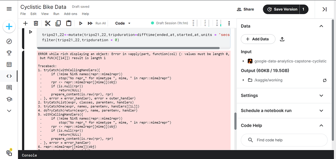This screenshot has height=159, width=336.
Task: Run current cell with play icon
Action: click(81, 23)
